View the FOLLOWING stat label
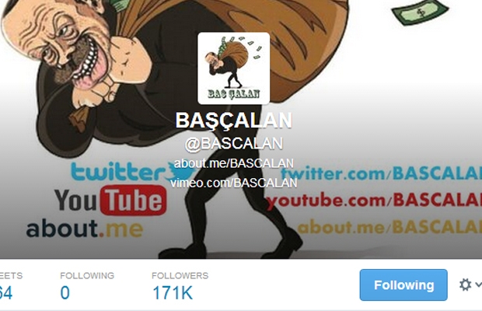 tap(87, 276)
